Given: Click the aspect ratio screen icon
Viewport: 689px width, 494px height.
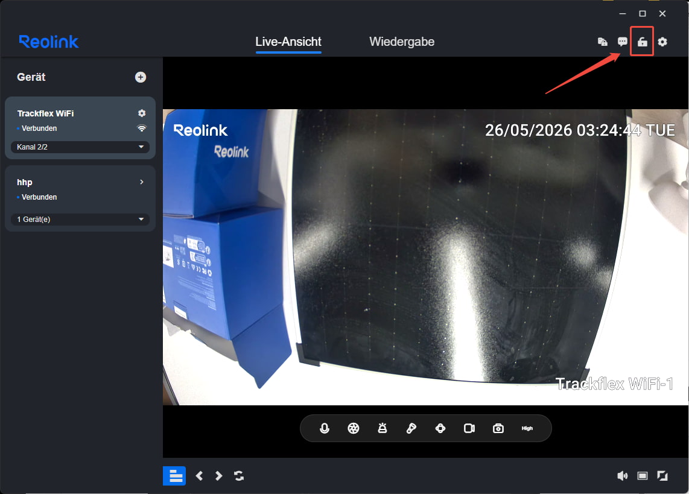Looking at the screenshot, I should coord(643,476).
